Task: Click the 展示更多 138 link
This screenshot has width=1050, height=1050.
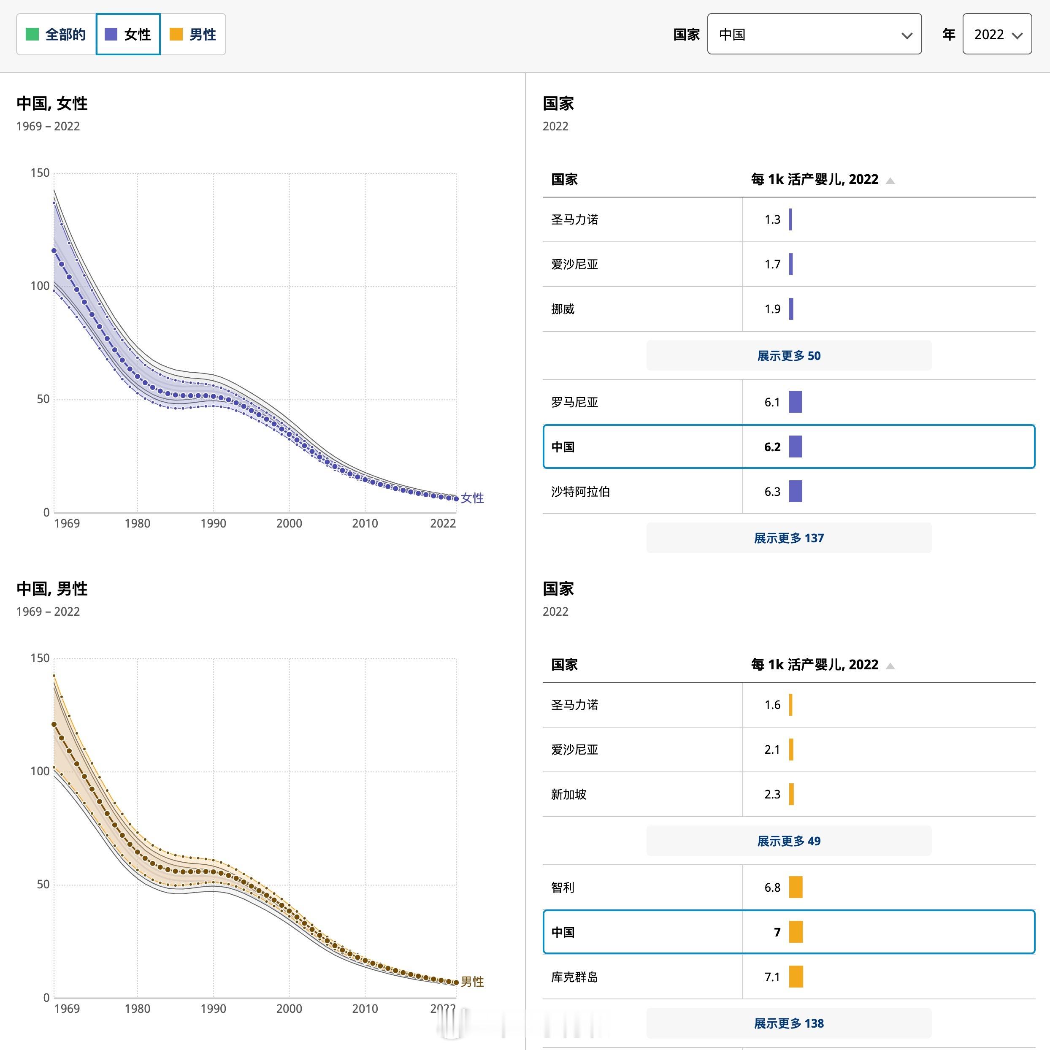Action: [x=788, y=1023]
